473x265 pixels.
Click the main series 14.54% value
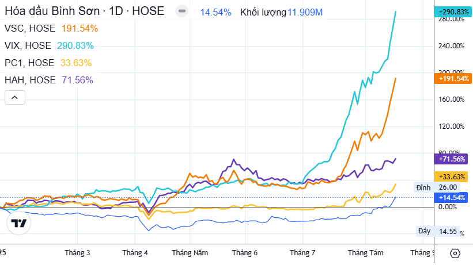(x=215, y=12)
